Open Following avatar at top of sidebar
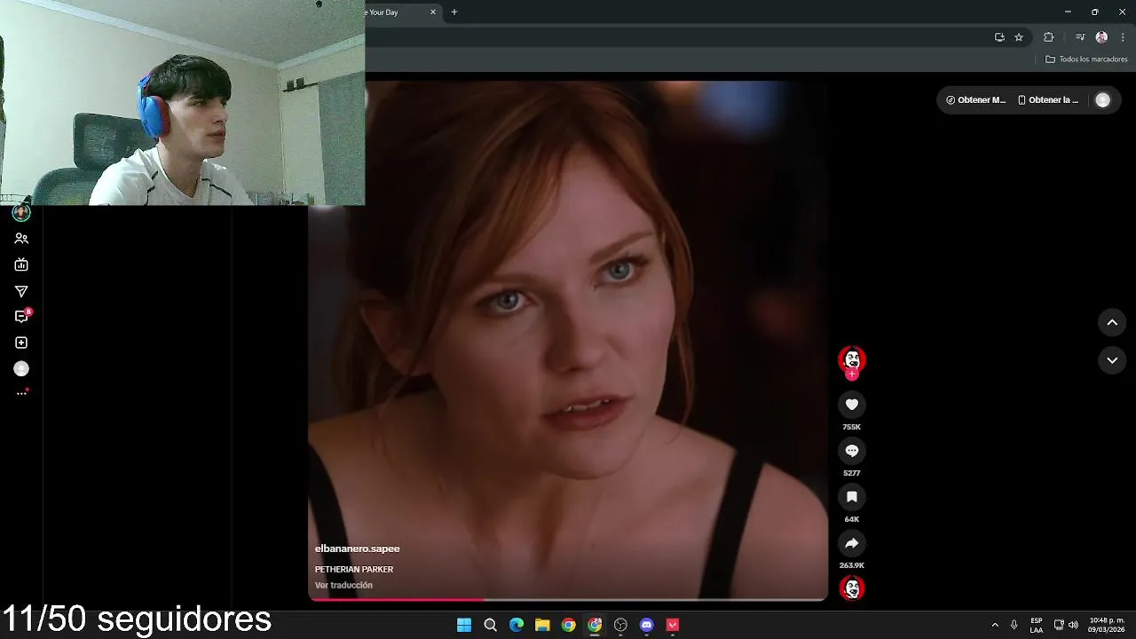The image size is (1136, 639). click(x=21, y=213)
